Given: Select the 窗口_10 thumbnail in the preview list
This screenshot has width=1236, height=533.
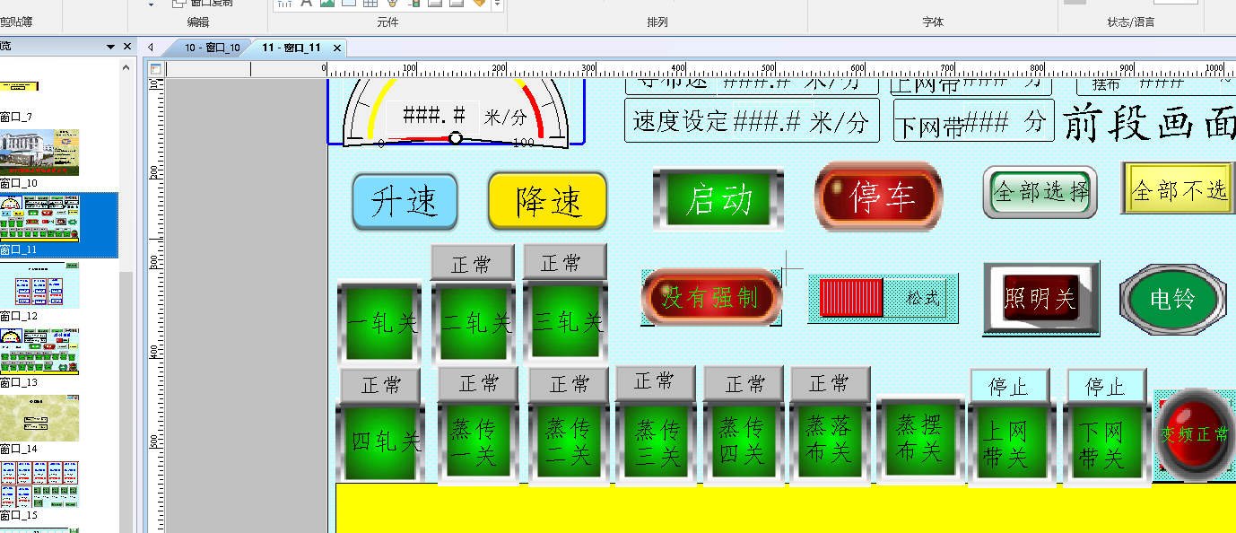Looking at the screenshot, I should coord(39,153).
